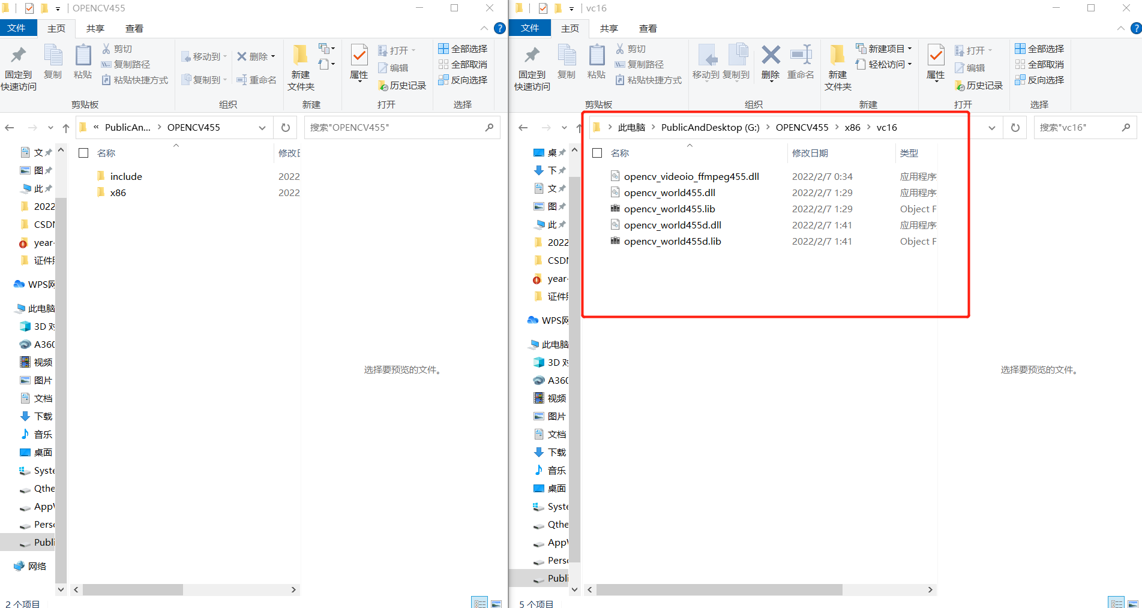Click the Copy icon in OPENCV455 window
The width and height of the screenshot is (1142, 608).
pyautogui.click(x=53, y=61)
